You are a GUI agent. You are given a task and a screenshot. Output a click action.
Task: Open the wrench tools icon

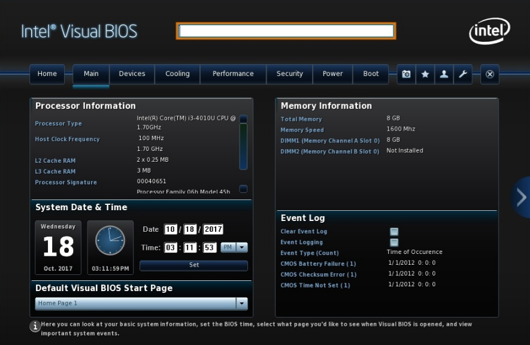tap(462, 74)
